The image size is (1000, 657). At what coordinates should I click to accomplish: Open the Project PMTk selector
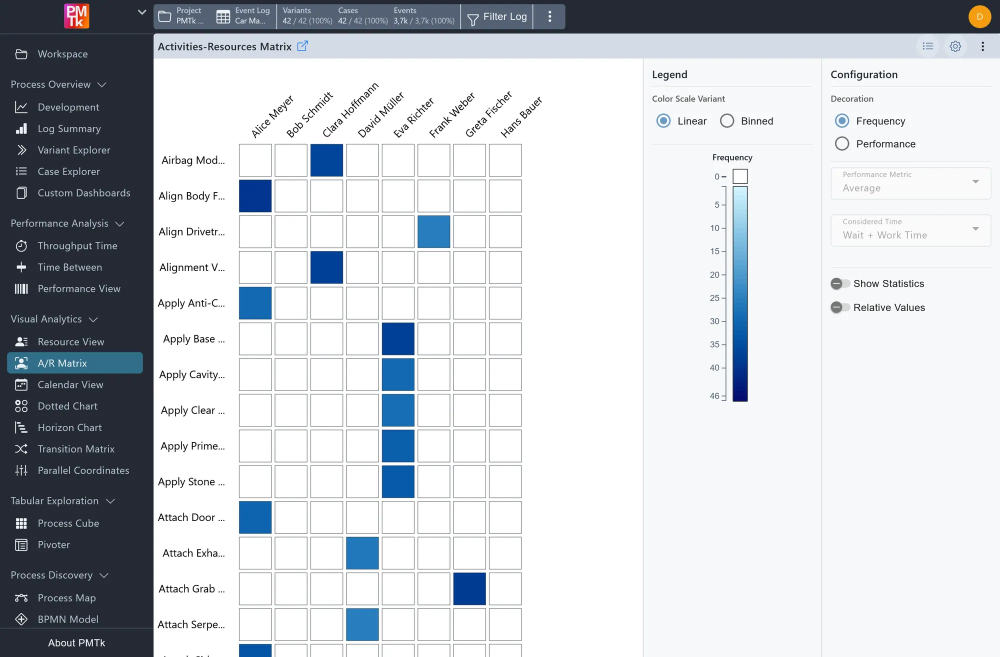point(182,16)
